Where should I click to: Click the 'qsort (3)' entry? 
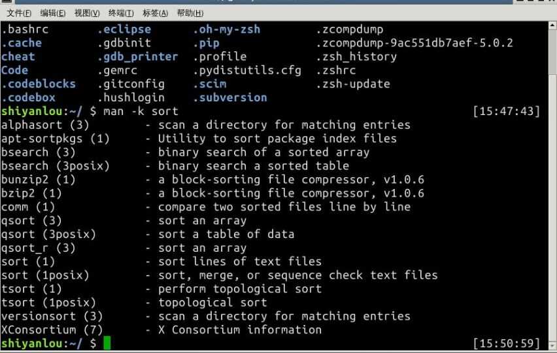click(31, 220)
